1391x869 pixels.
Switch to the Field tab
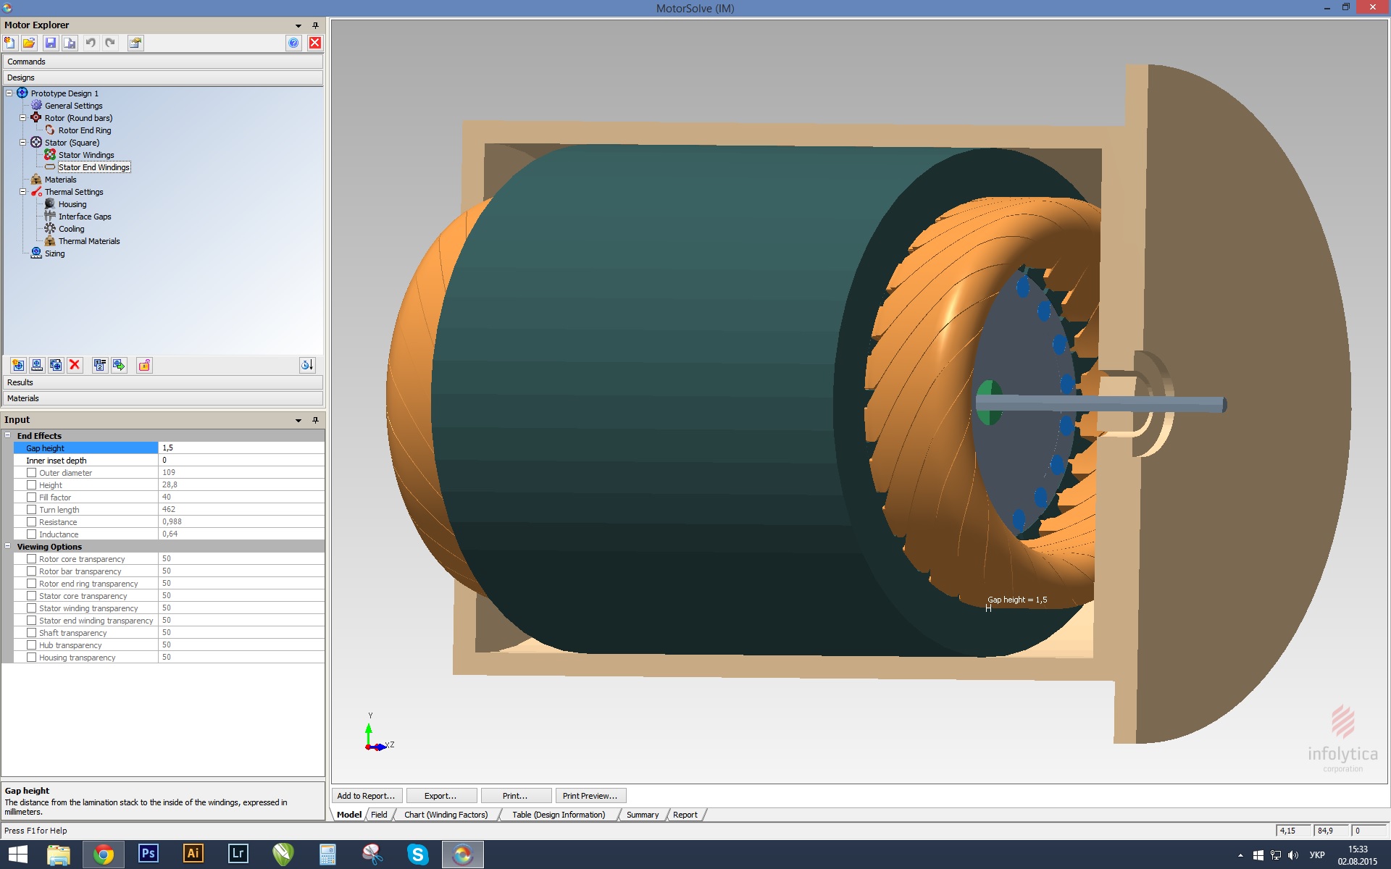point(379,815)
